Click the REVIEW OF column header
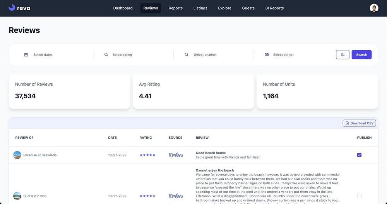 click(24, 138)
